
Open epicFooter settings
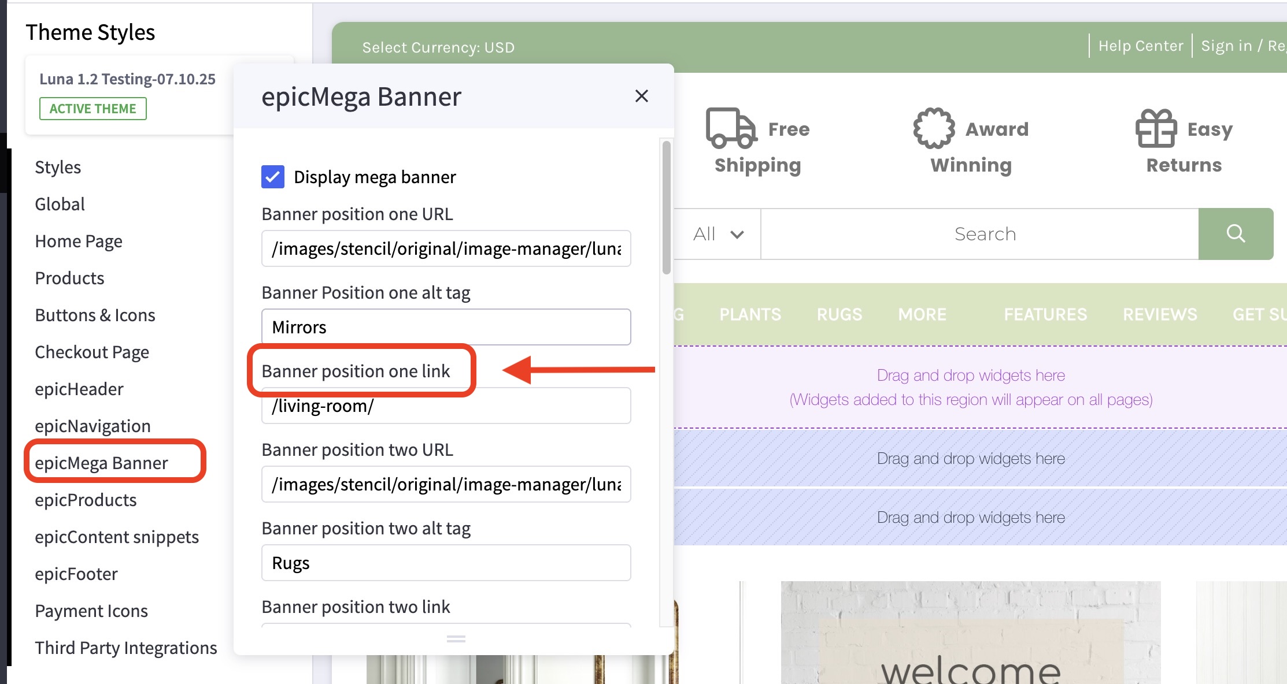tap(76, 574)
